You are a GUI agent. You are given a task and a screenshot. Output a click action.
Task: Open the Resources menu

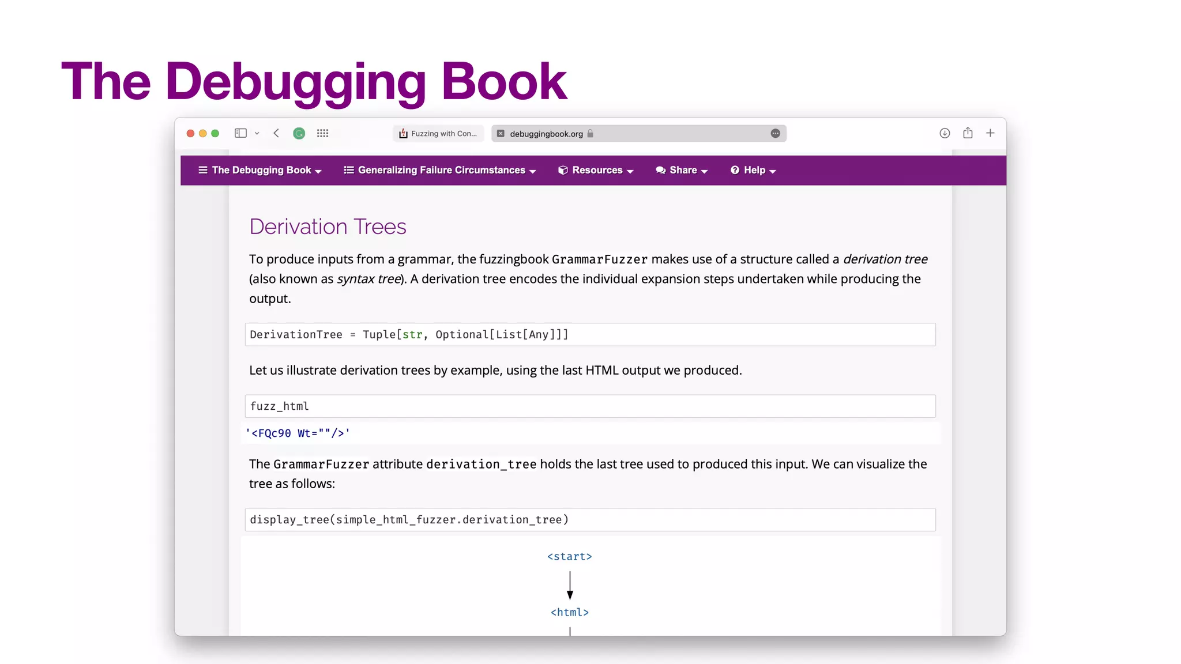pos(596,170)
